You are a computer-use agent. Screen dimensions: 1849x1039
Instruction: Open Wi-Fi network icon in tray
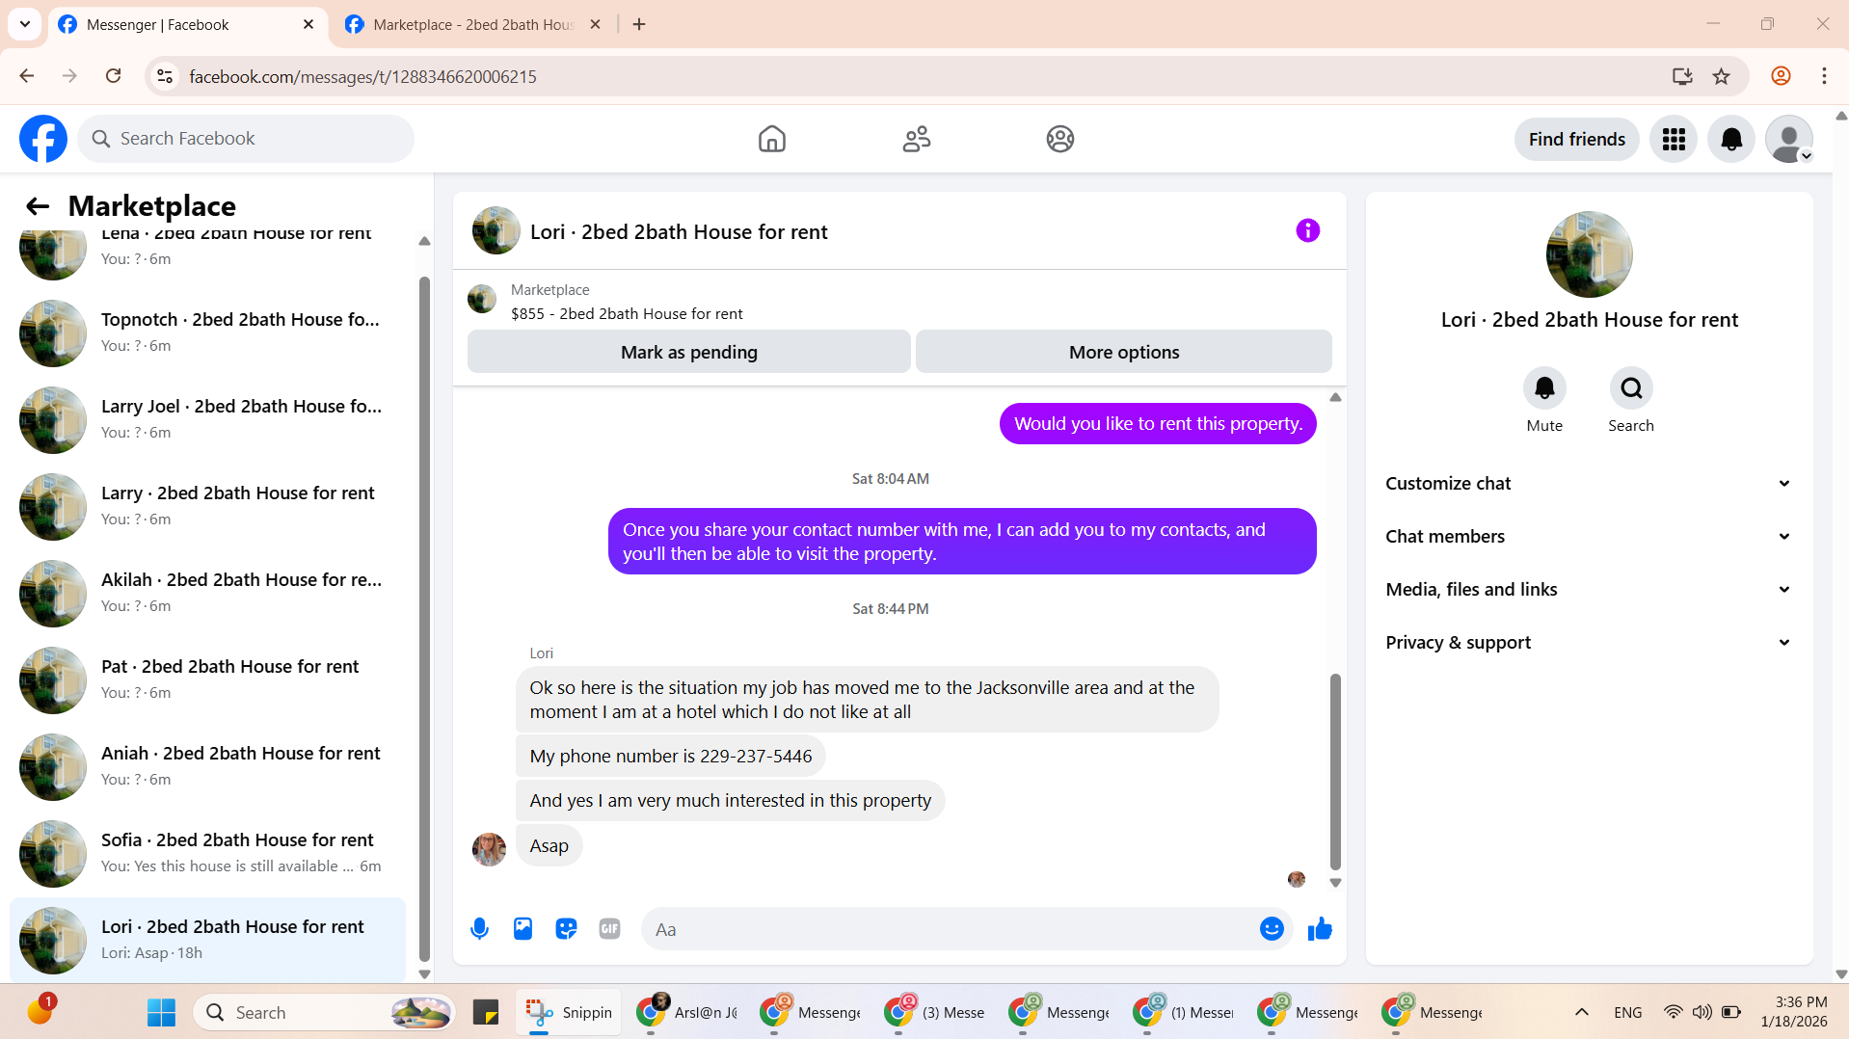1673,1012
